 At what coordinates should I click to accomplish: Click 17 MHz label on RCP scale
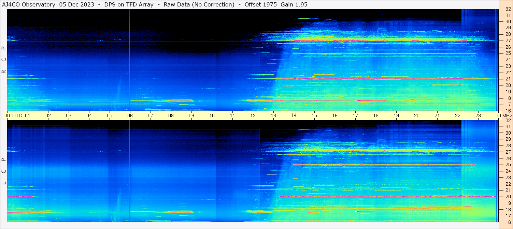[508, 104]
